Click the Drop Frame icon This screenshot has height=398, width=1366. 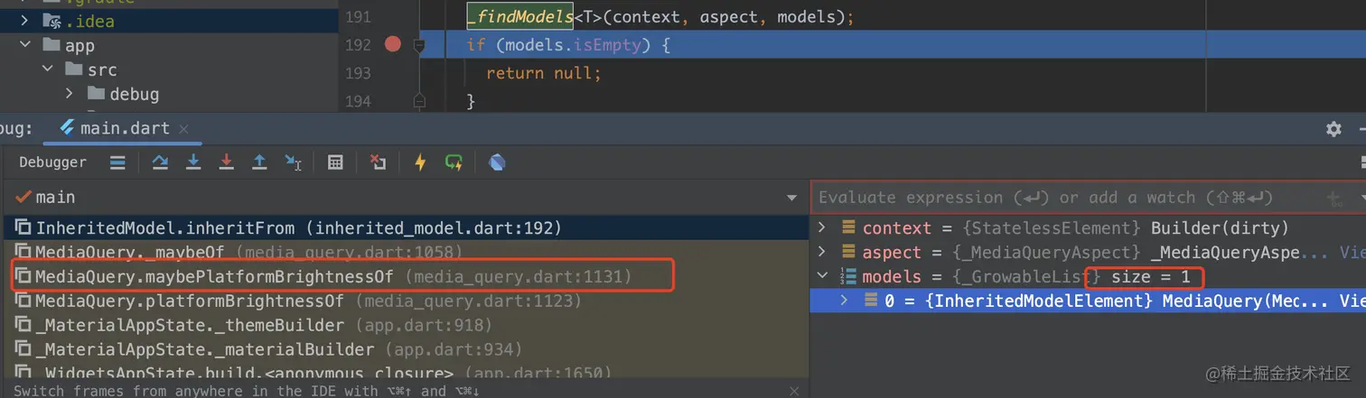pos(378,162)
